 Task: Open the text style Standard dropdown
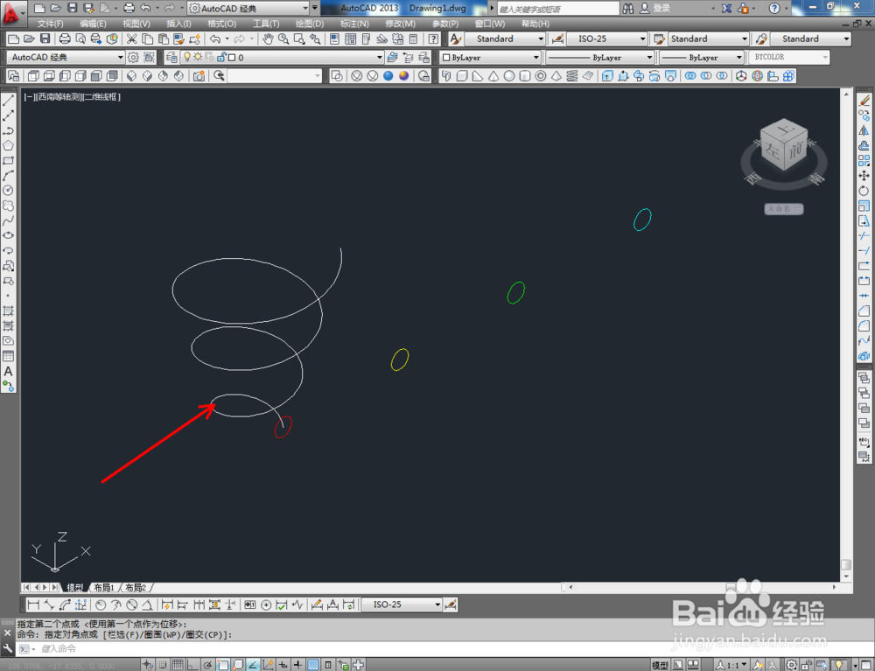pyautogui.click(x=540, y=38)
